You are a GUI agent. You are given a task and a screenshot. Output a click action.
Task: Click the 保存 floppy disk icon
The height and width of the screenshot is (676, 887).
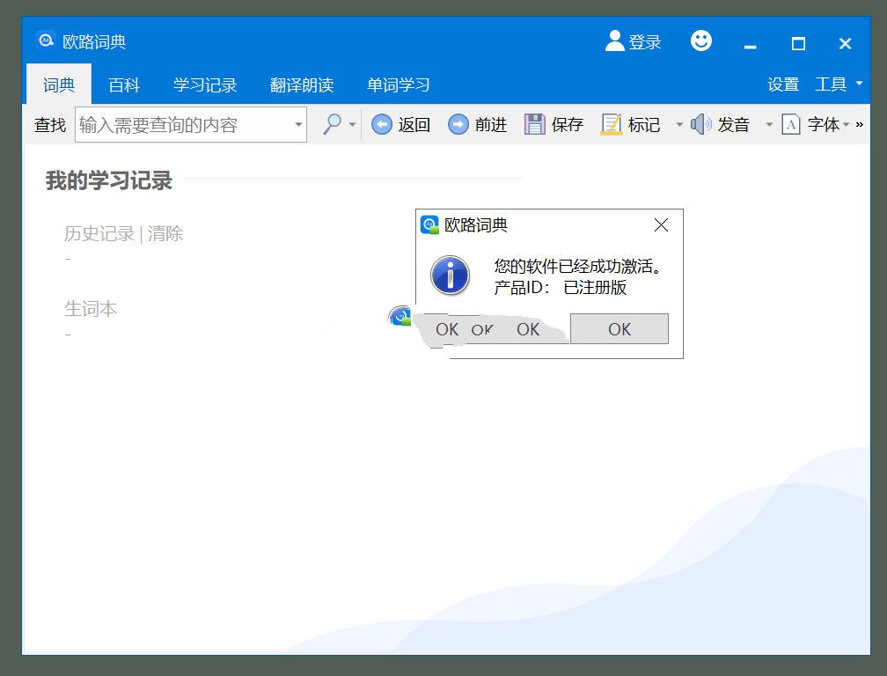(x=534, y=125)
